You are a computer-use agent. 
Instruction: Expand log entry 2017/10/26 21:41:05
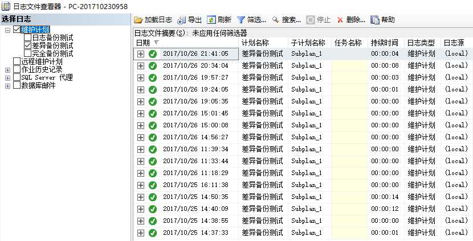[141, 54]
